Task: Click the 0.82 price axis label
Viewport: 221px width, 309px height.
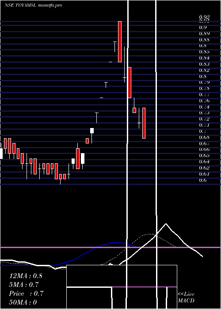Action: pos(204,70)
